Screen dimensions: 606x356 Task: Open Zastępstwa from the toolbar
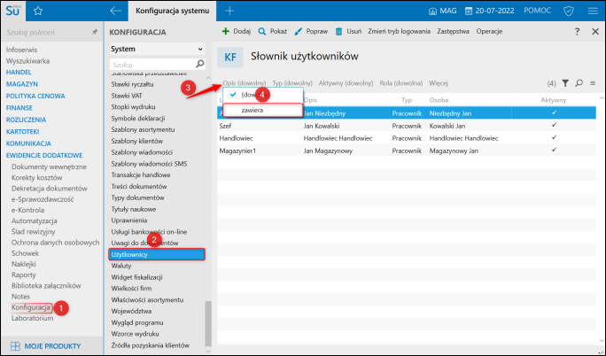click(x=453, y=31)
